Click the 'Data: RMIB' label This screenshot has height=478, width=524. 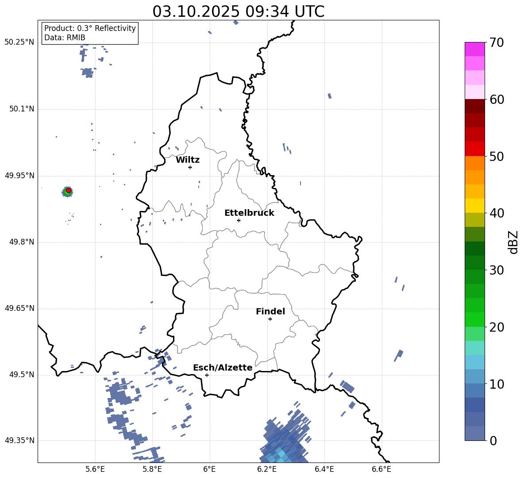[x=65, y=38]
